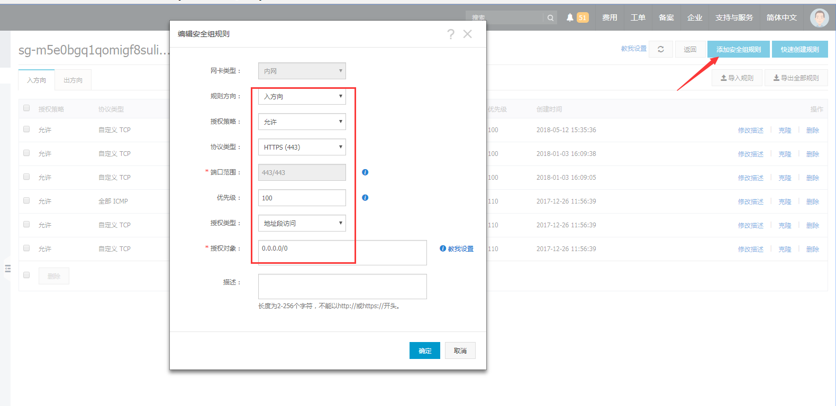Image resolution: width=836 pixels, height=406 pixels.
Task: Open the 规则方向 dropdown
Action: coord(302,96)
